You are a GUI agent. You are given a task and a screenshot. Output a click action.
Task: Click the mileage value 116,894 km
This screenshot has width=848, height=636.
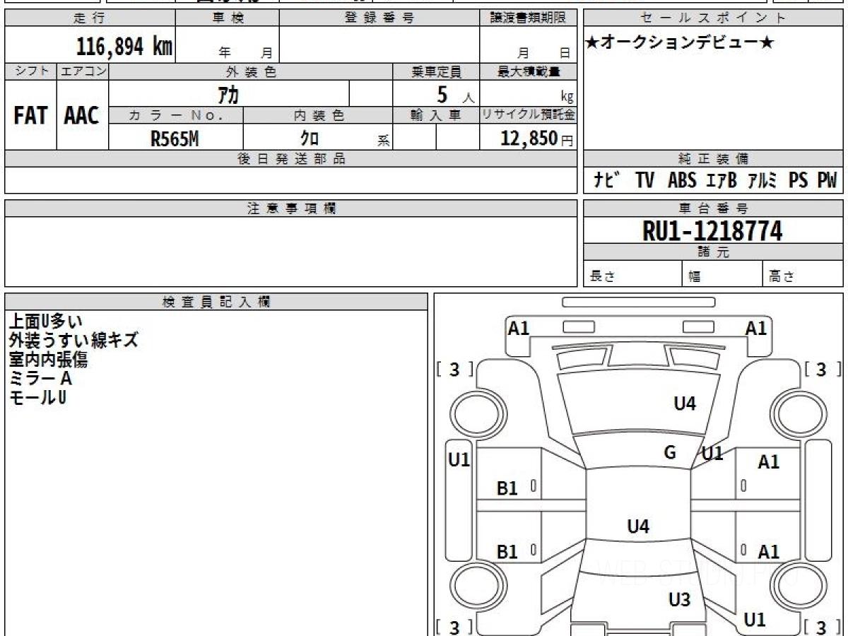124,47
